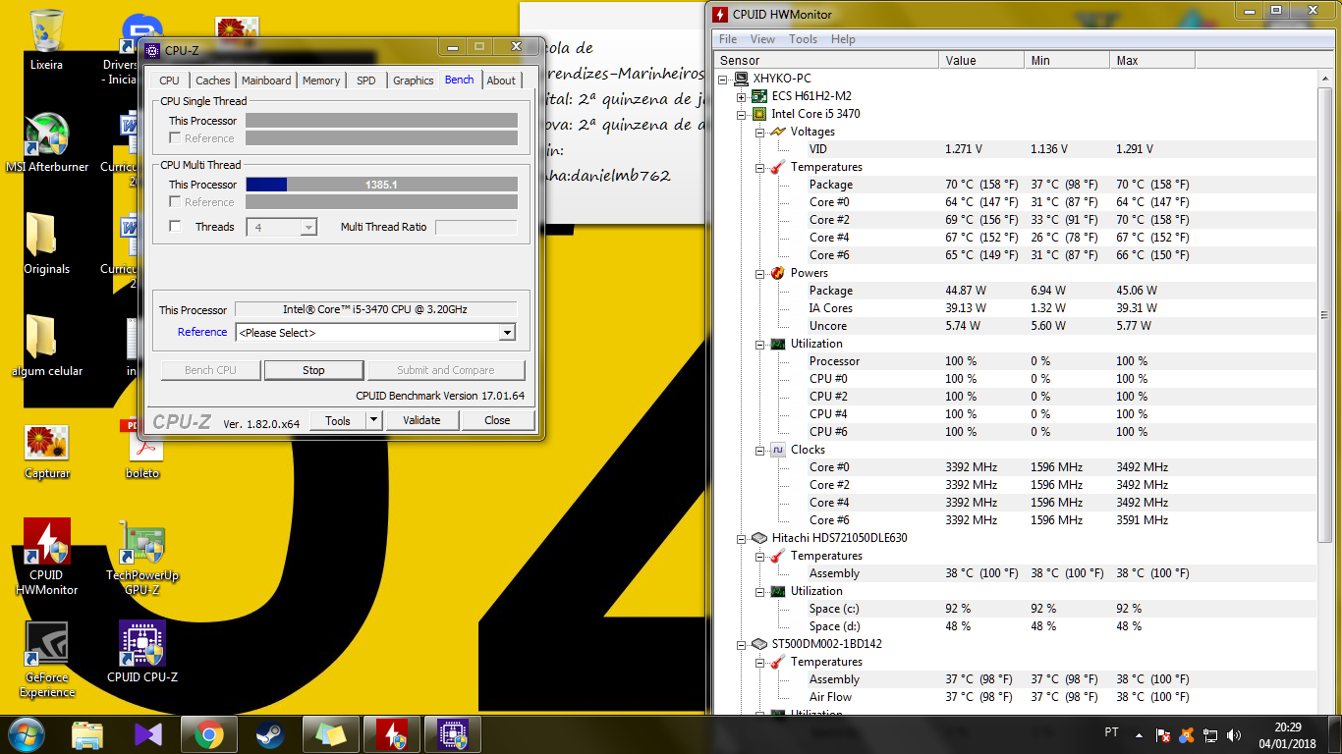Open the volume control in system tray
1342x754 pixels.
[1235, 734]
